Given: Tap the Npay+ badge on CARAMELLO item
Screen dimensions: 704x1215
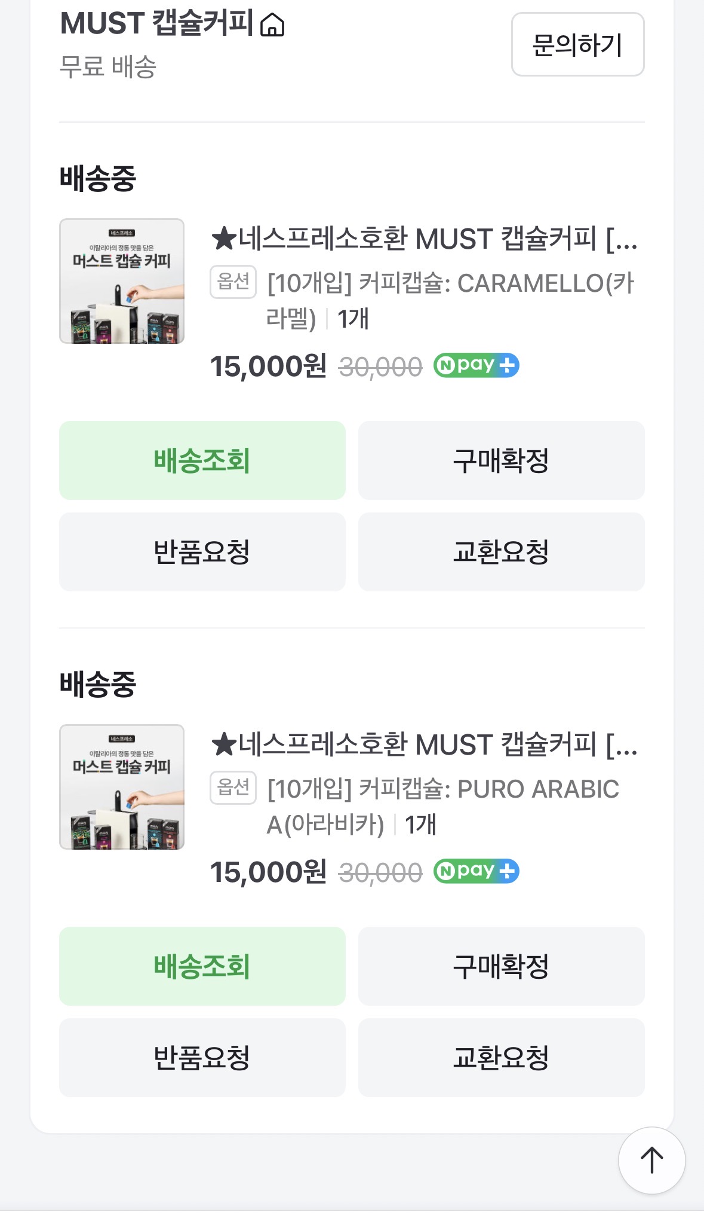Looking at the screenshot, I should click(x=476, y=365).
